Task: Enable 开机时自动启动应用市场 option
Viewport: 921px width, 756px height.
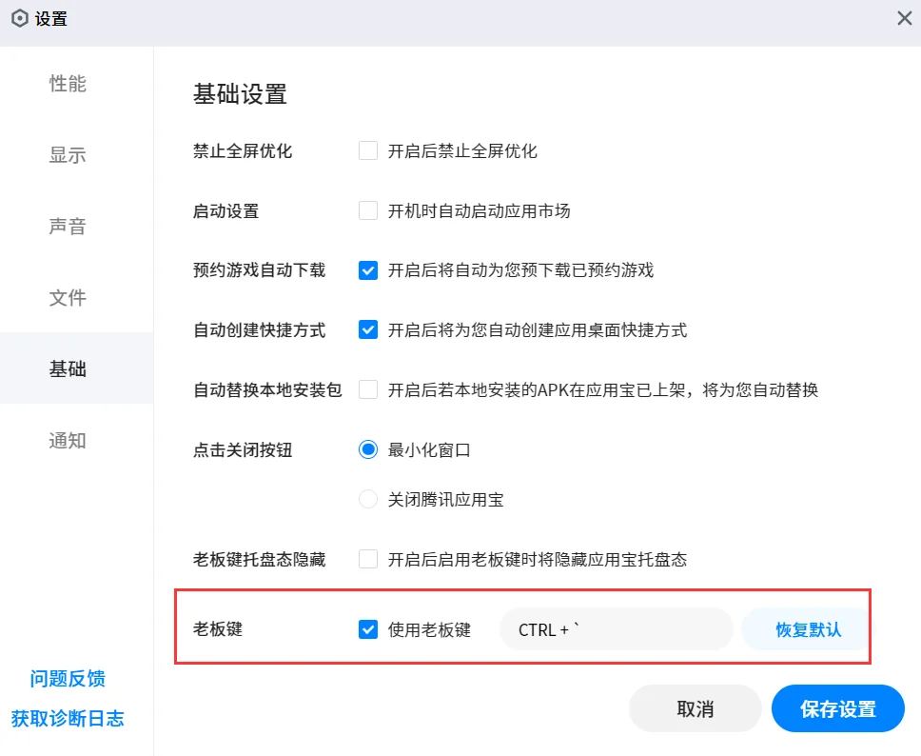Action: pyautogui.click(x=368, y=211)
